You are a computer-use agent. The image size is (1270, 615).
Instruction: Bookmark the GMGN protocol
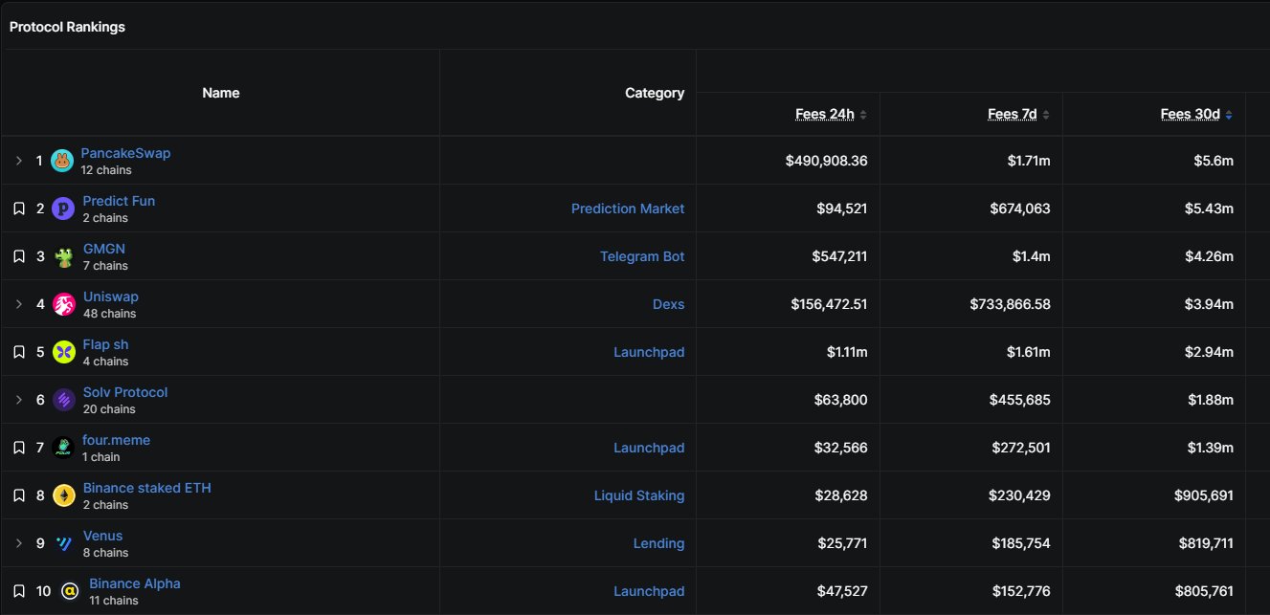point(19,256)
